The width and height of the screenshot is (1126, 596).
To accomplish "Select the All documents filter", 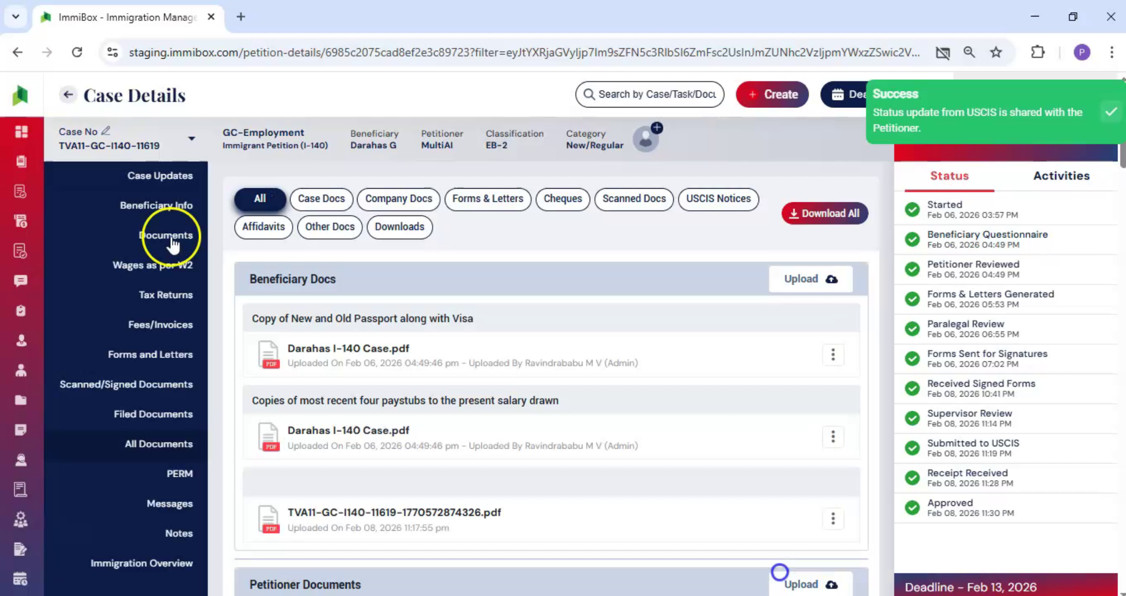I will coord(260,199).
